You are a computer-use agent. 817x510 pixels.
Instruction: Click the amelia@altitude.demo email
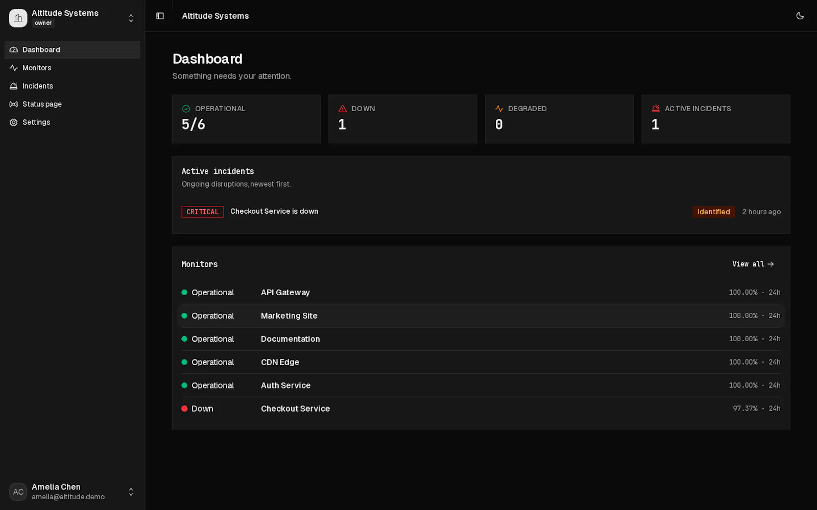tap(68, 497)
